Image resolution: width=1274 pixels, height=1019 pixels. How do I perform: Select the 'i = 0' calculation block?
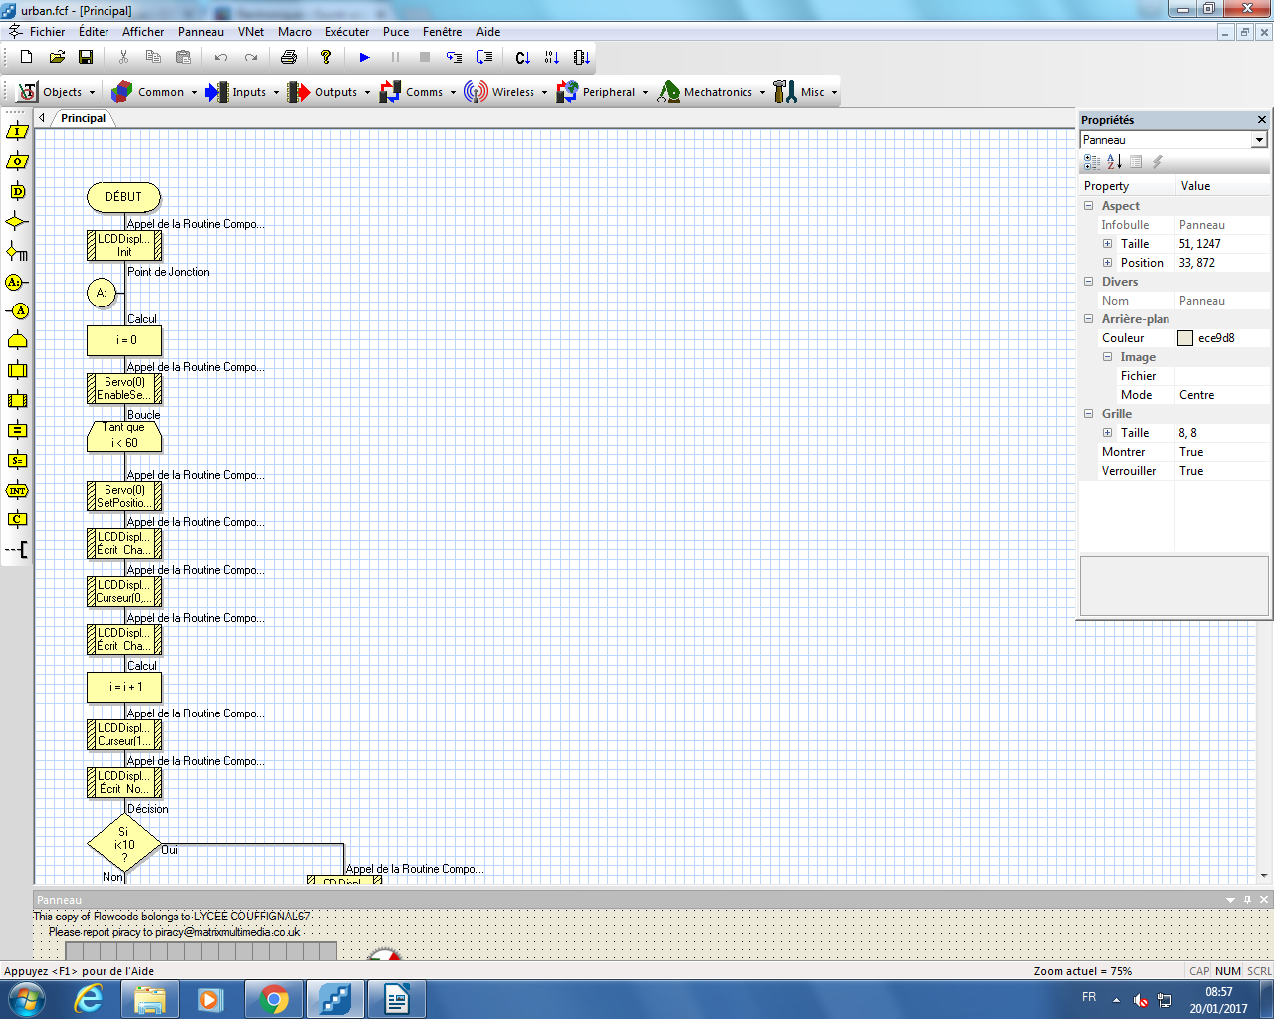click(x=124, y=340)
